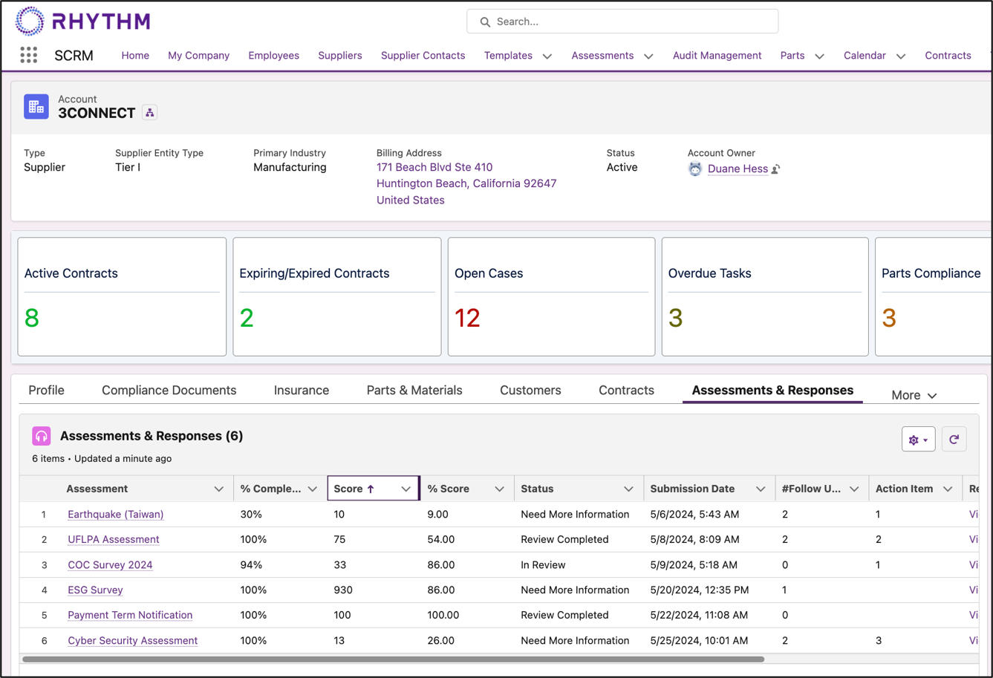The width and height of the screenshot is (993, 678).
Task: Open the Parts navigation dropdown
Action: [x=819, y=55]
